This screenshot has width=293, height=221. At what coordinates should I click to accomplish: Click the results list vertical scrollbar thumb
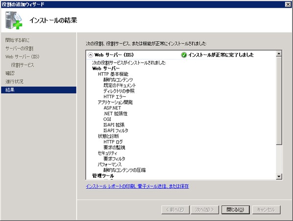tap(279, 101)
